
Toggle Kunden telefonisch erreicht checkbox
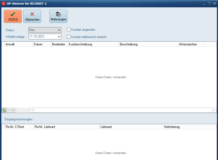[x=69, y=37]
